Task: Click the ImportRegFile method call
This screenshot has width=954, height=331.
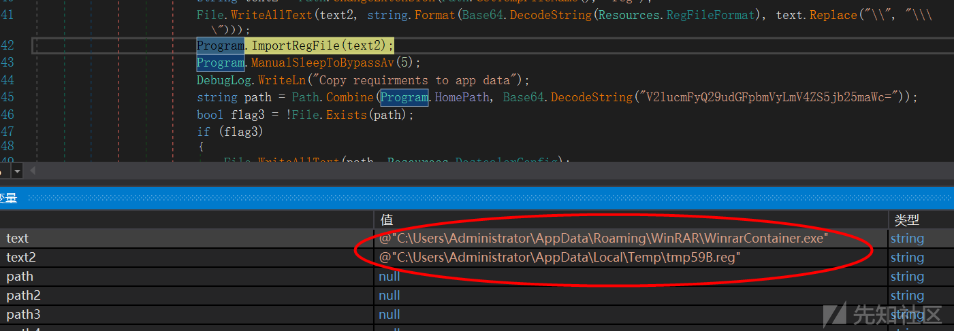Action: [296, 46]
